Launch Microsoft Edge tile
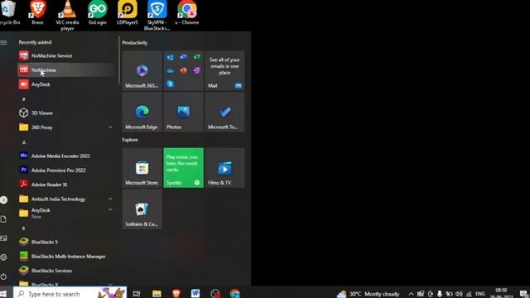This screenshot has width=530, height=298. pyautogui.click(x=142, y=113)
